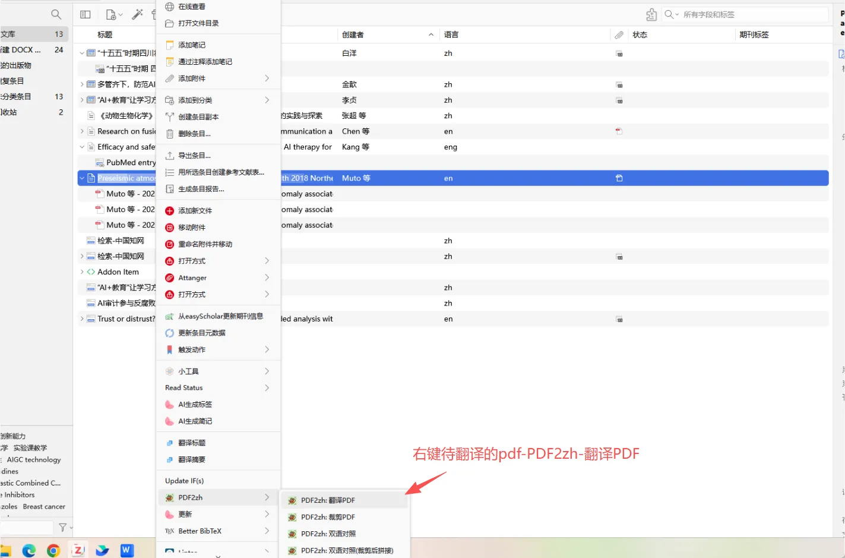Sort by the 创建者 column header
This screenshot has width=845, height=558.
(353, 35)
